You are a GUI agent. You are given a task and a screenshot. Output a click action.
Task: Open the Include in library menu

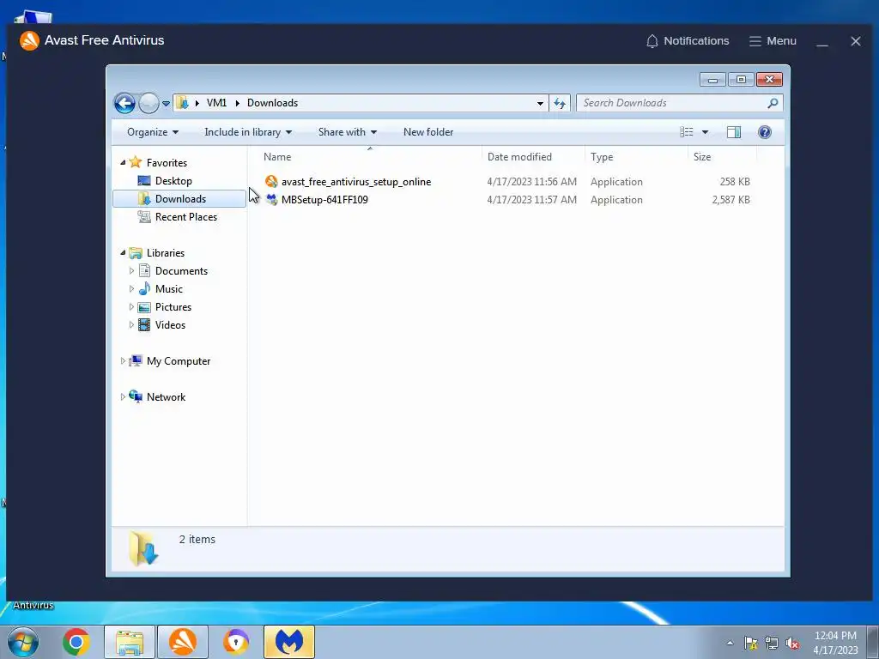tap(248, 132)
